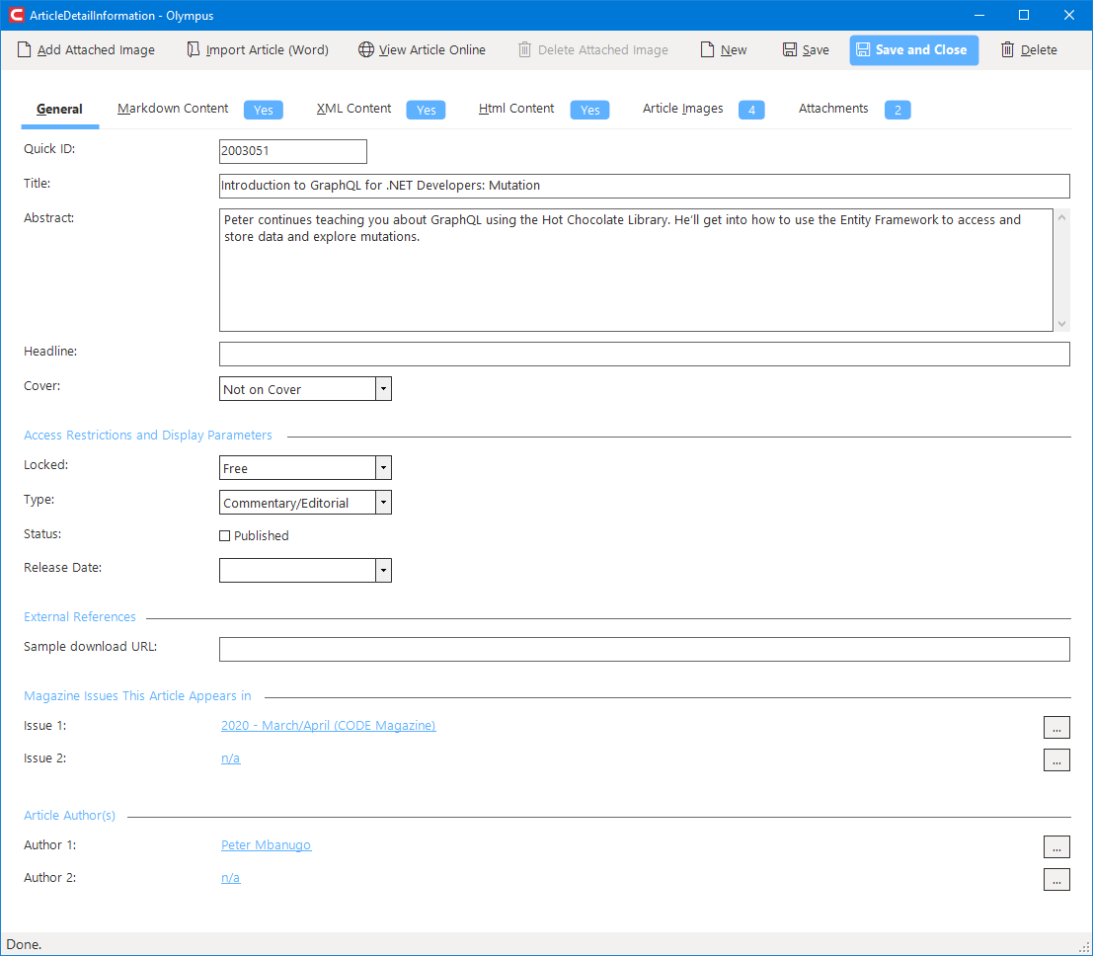This screenshot has width=1093, height=956.
Task: Open the Peter Mbanugo author link
Action: [267, 845]
